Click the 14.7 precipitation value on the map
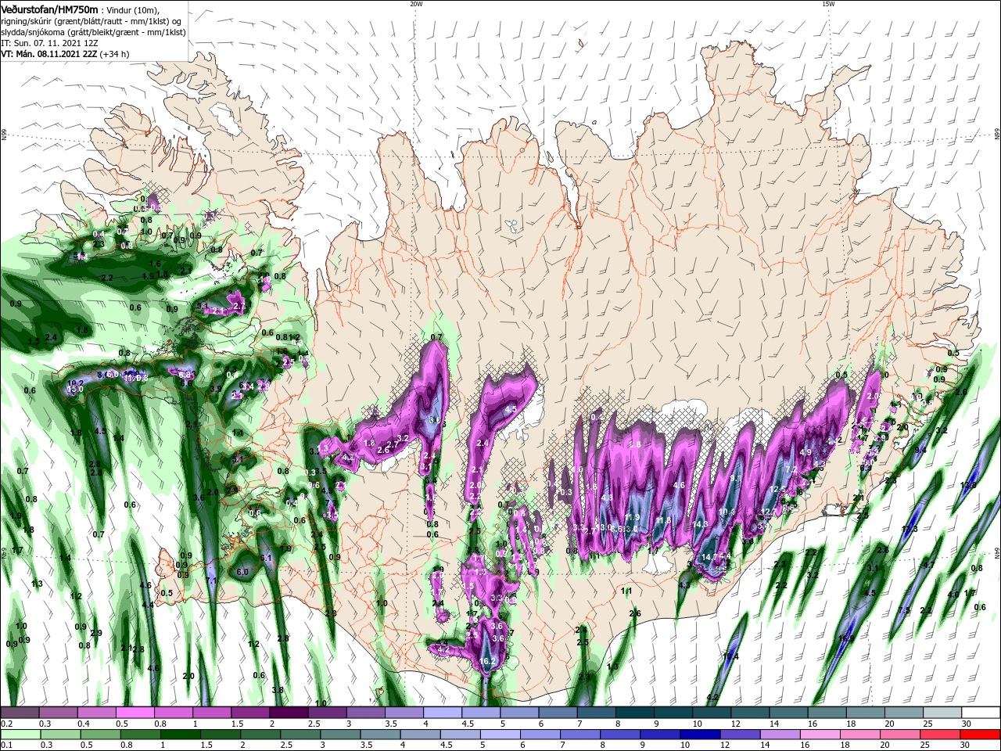Viewport: 1001px width, 751px height. [x=709, y=557]
